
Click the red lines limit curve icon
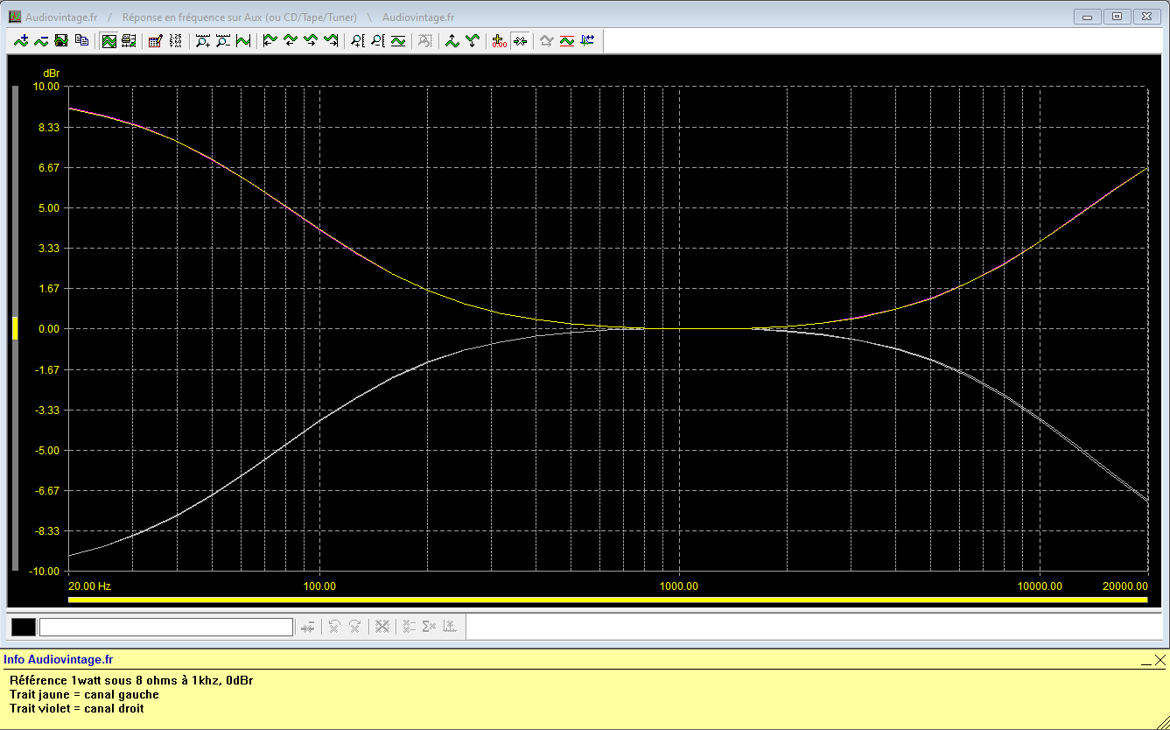coord(566,40)
